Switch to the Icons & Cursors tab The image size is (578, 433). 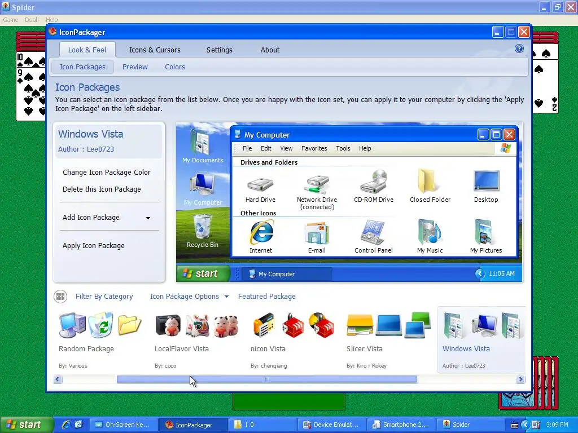coord(155,50)
